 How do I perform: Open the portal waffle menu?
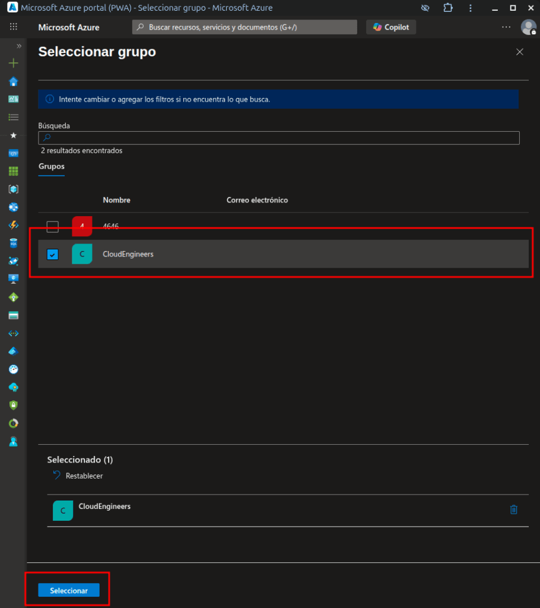tap(14, 27)
